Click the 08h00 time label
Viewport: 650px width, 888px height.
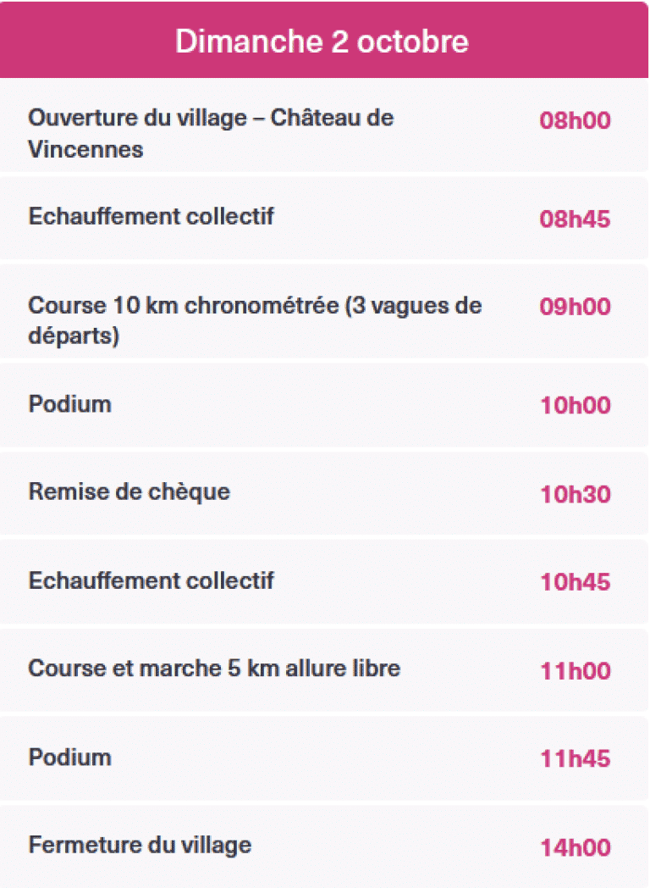[575, 120]
